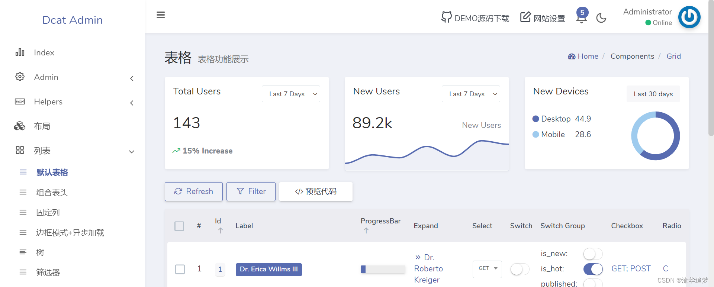The image size is (714, 287).
Task: Click the Refresh button
Action: [194, 191]
